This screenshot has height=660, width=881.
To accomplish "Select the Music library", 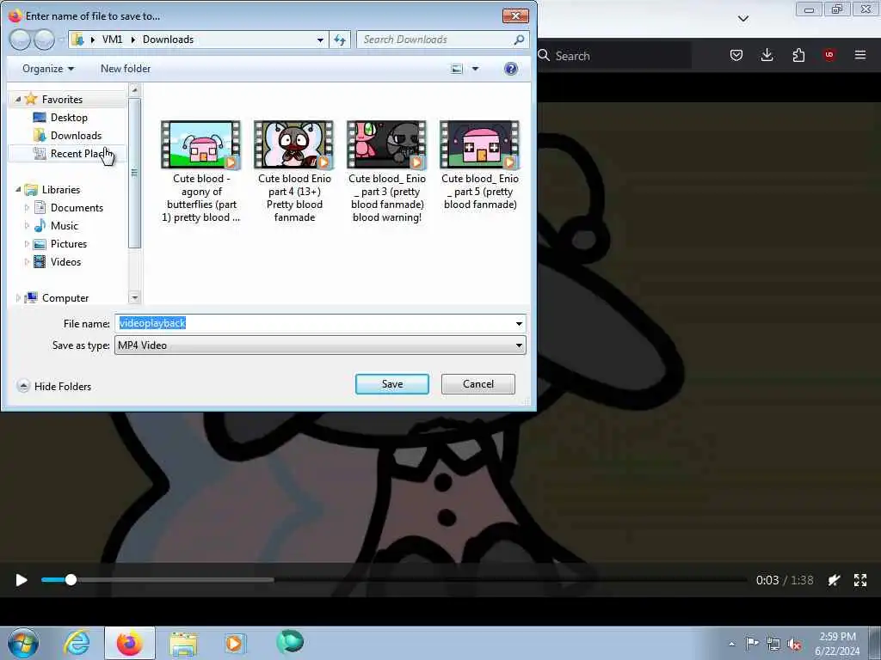I will point(64,226).
